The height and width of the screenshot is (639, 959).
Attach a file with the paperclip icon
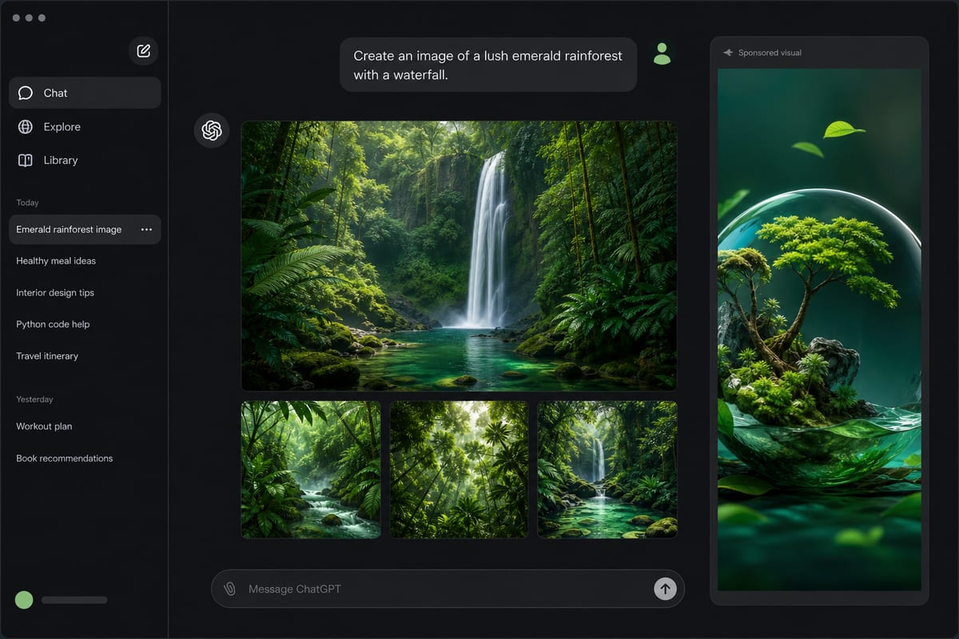(229, 589)
